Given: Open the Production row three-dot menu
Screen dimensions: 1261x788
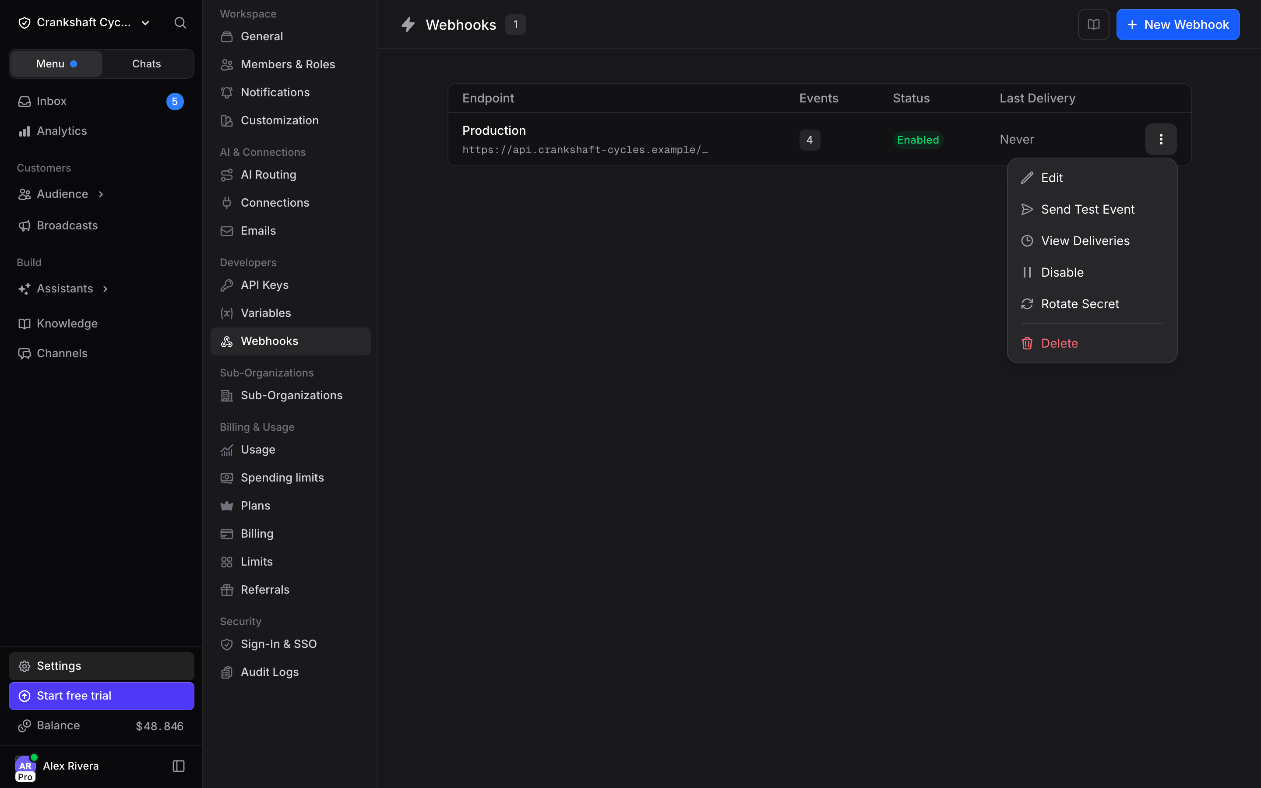Looking at the screenshot, I should tap(1160, 139).
